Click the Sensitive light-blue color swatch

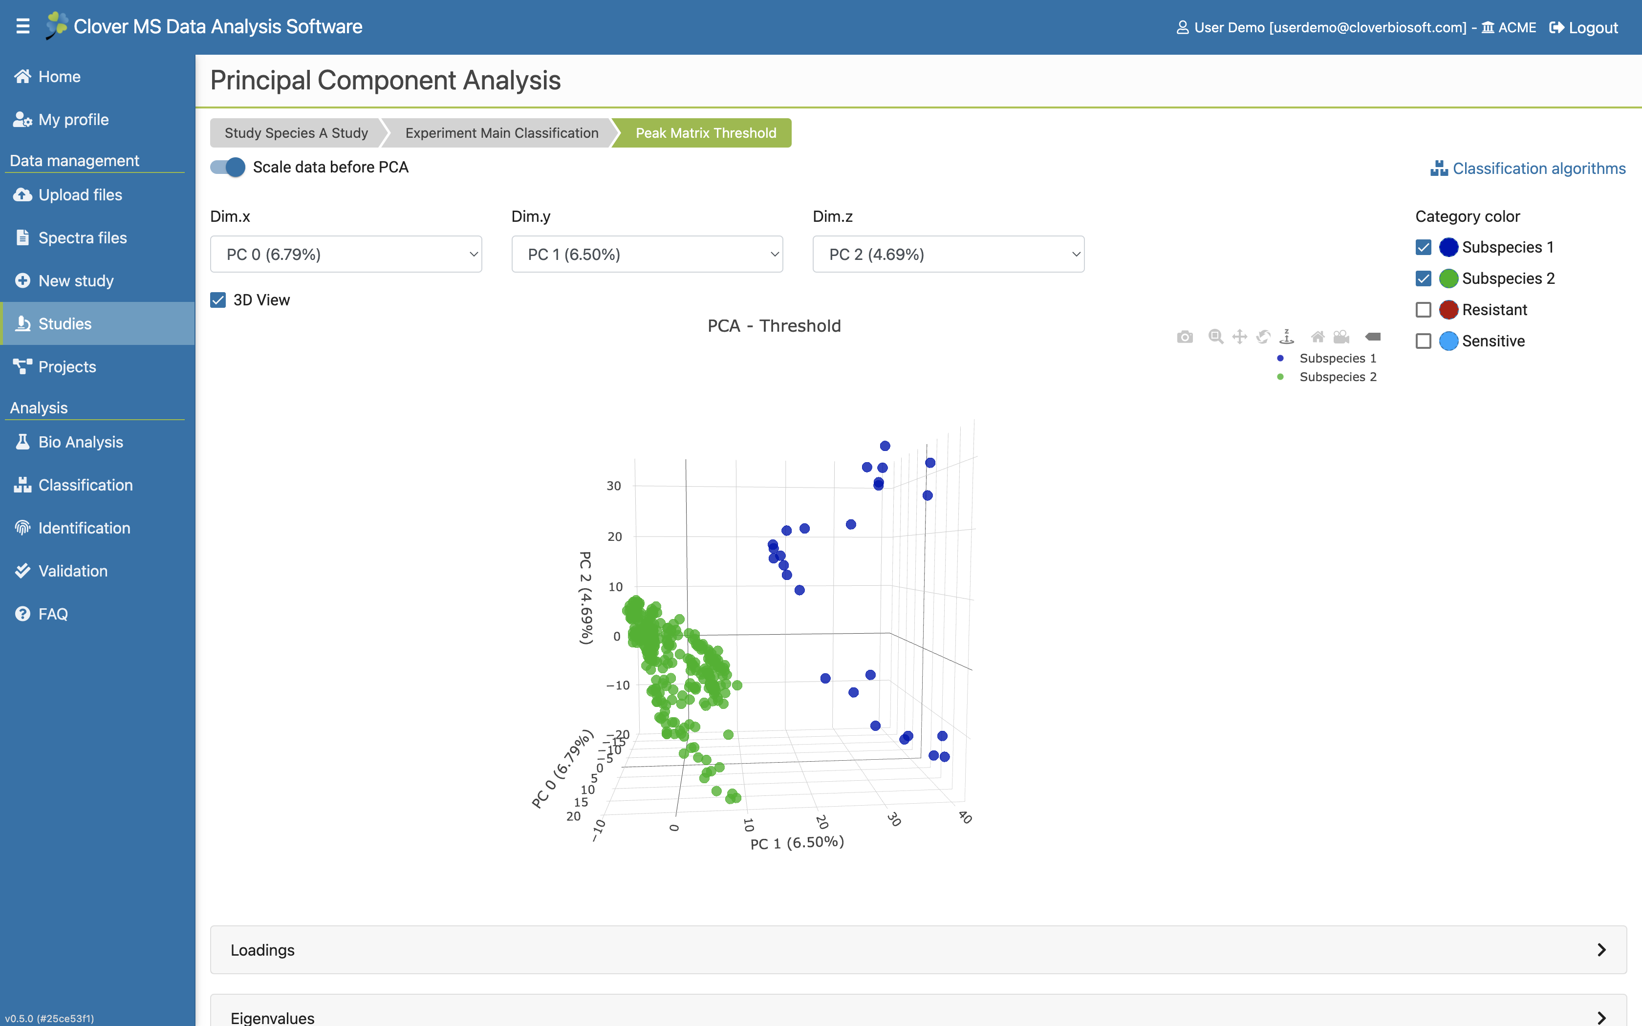click(1448, 341)
